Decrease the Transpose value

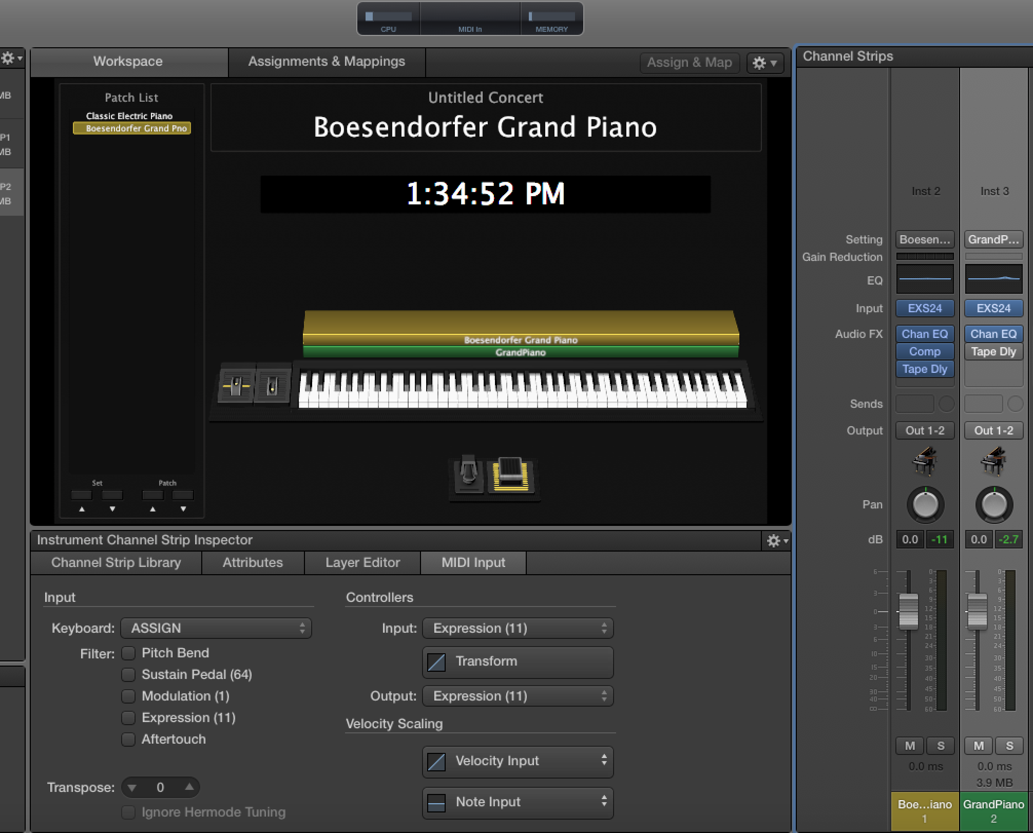click(132, 787)
